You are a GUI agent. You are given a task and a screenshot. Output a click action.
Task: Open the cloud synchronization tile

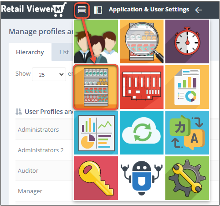tap(142, 133)
